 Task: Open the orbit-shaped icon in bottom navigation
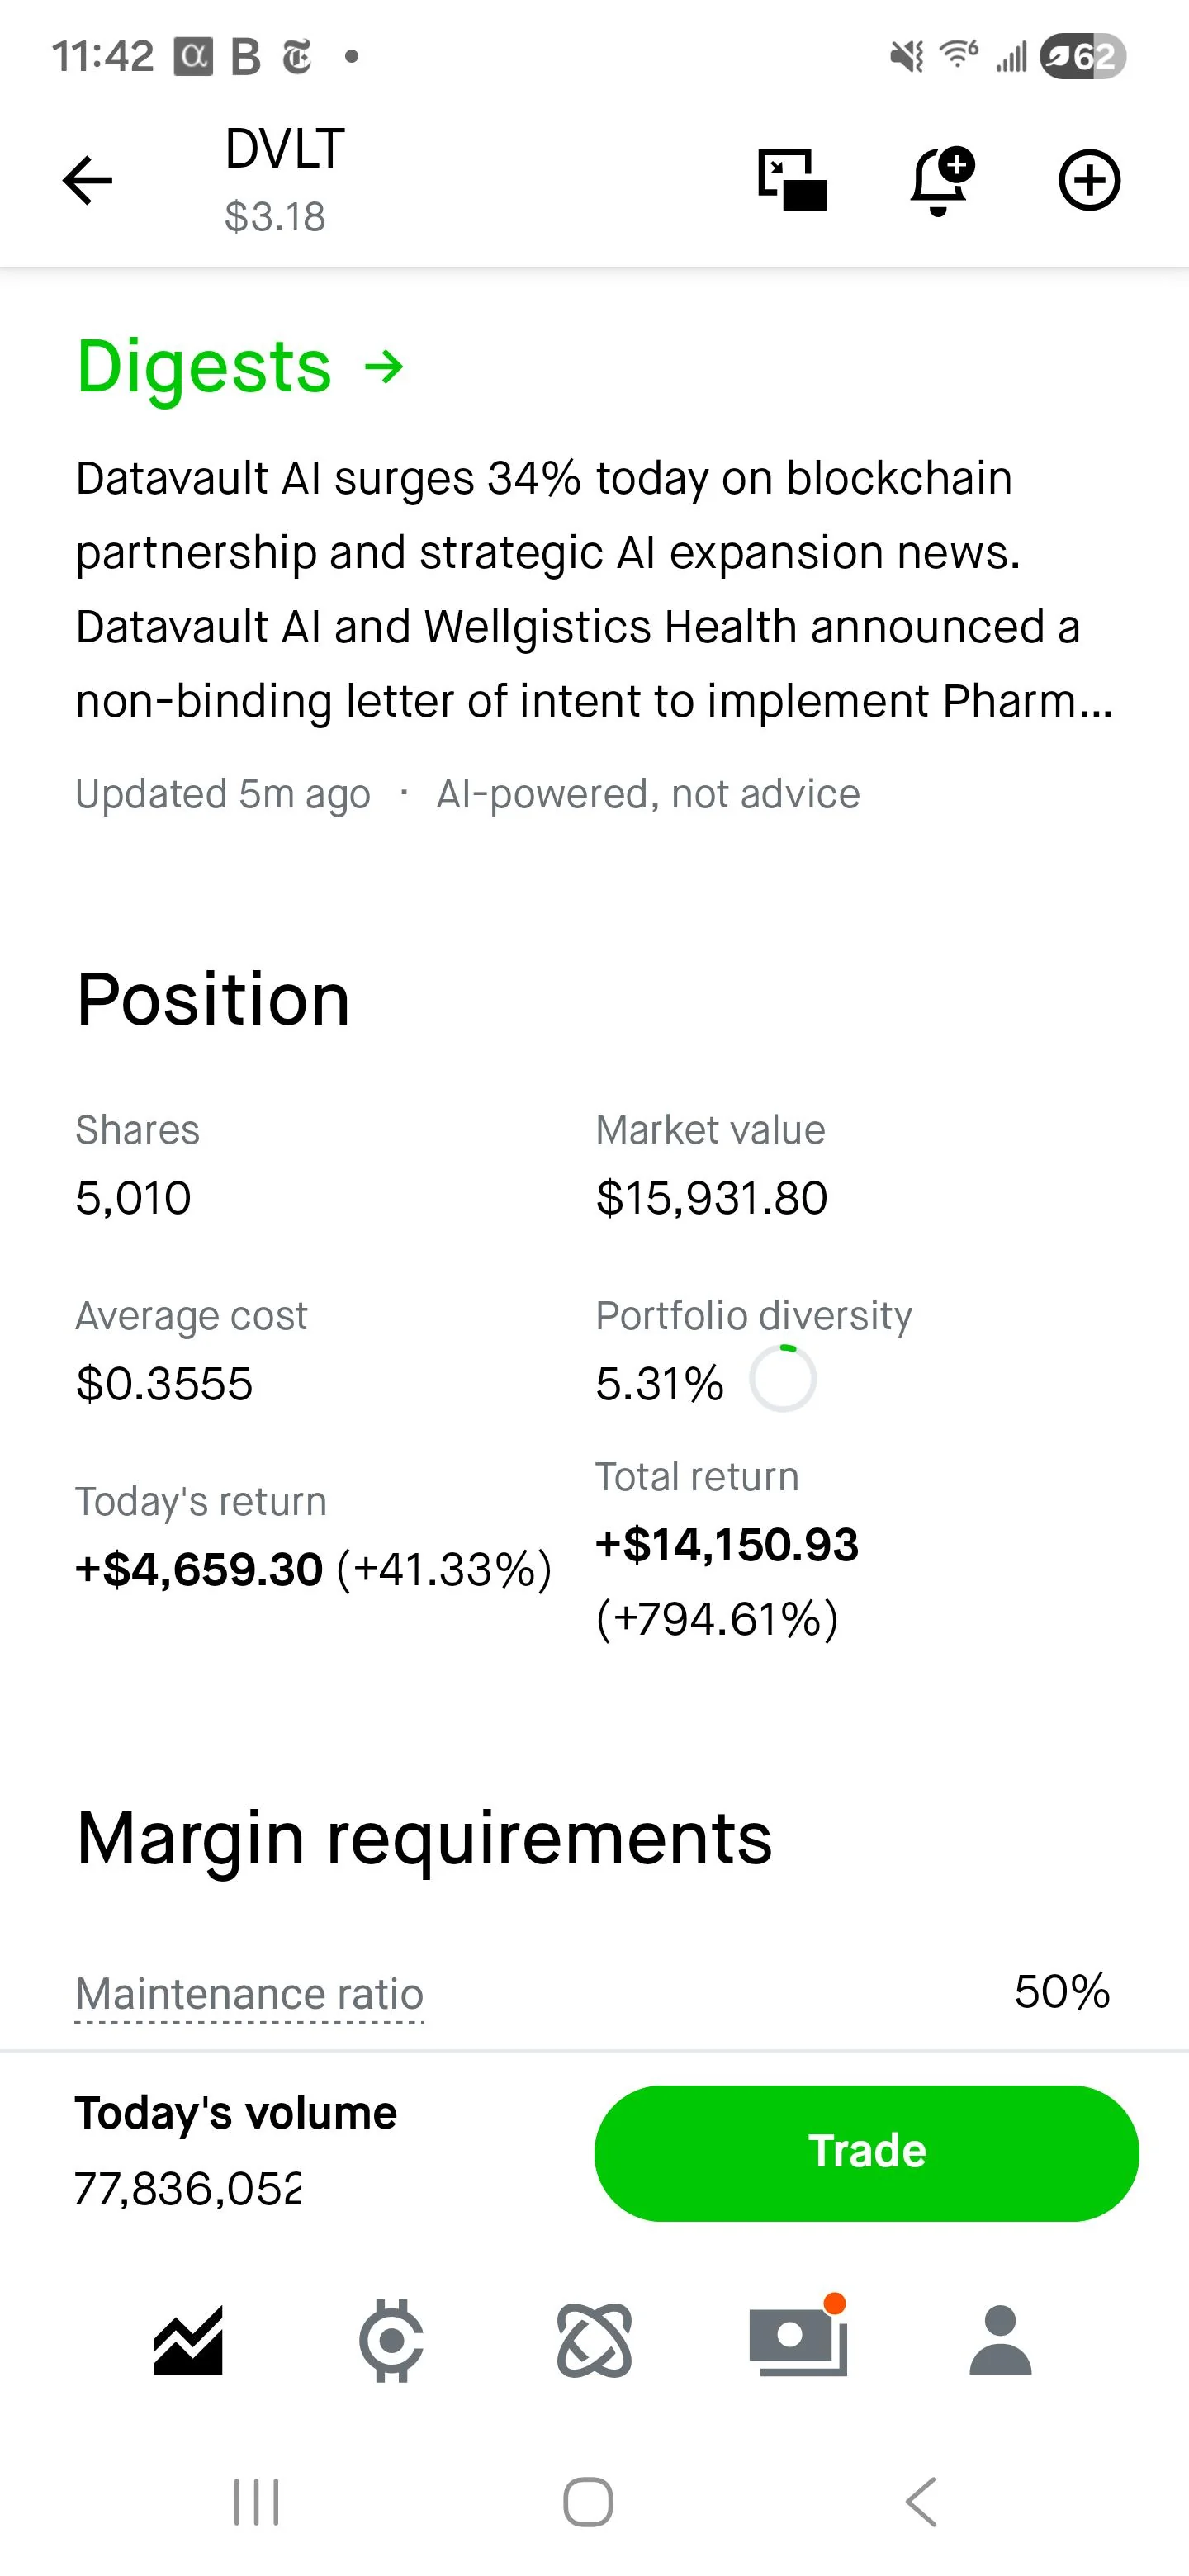pyautogui.click(x=594, y=2340)
